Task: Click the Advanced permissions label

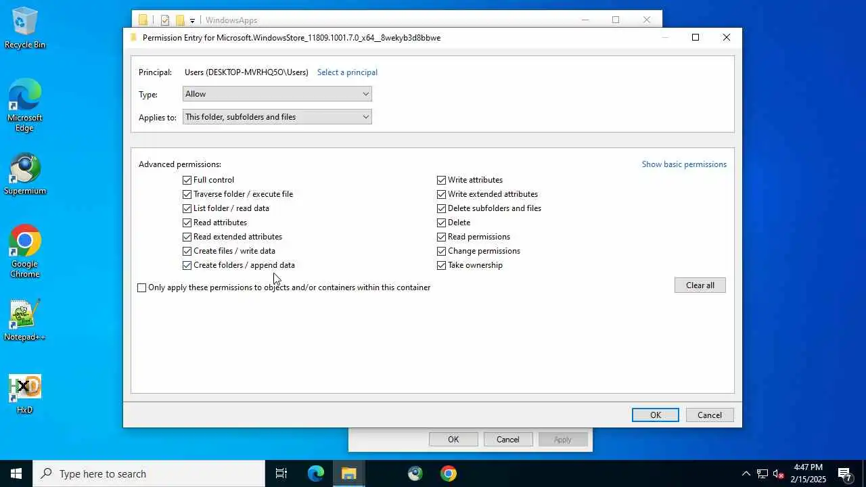Action: (180, 164)
